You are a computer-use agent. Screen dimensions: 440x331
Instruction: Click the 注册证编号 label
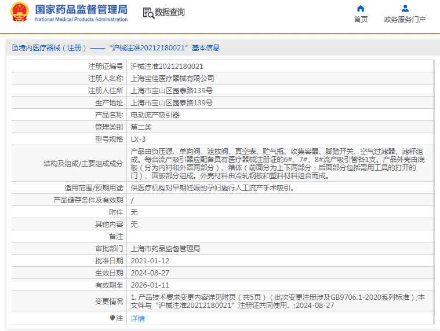tap(106, 67)
